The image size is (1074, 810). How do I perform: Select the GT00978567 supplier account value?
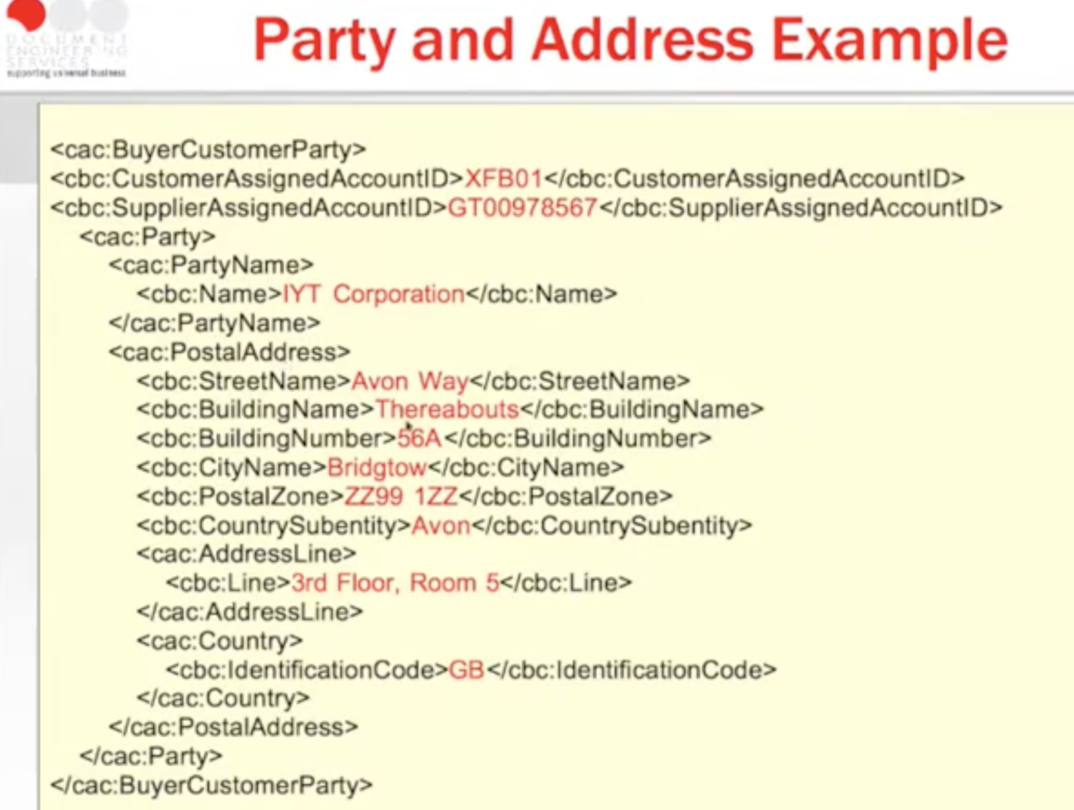(x=522, y=207)
